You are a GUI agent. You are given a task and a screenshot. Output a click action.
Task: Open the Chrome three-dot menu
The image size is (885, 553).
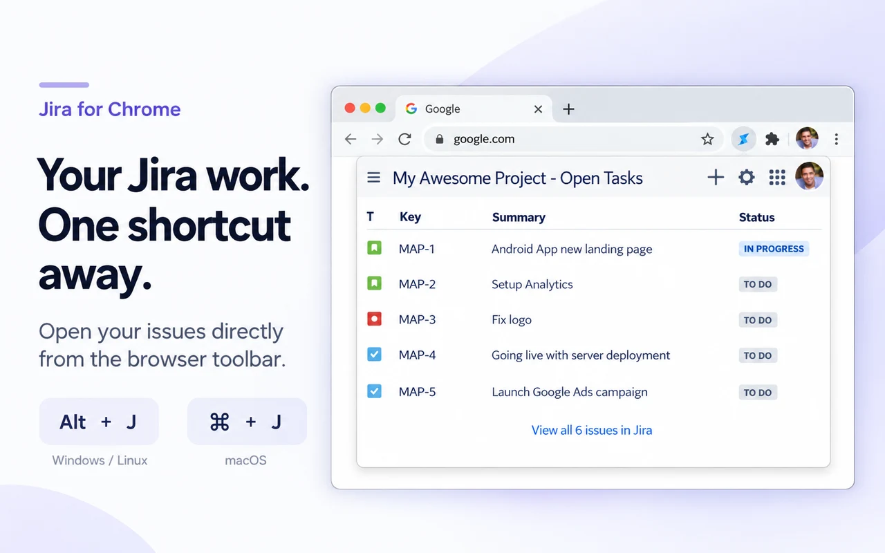coord(837,139)
